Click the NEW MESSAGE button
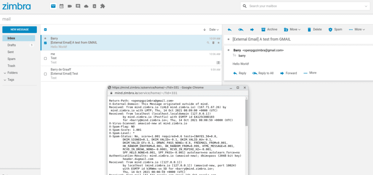Image resolution: width=373 pixels, height=175 pixels. (20, 30)
